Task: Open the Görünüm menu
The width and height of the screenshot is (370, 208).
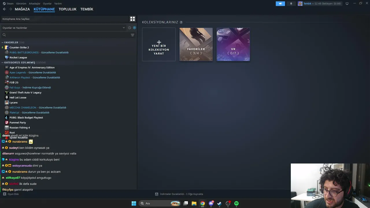Action: pos(21,3)
